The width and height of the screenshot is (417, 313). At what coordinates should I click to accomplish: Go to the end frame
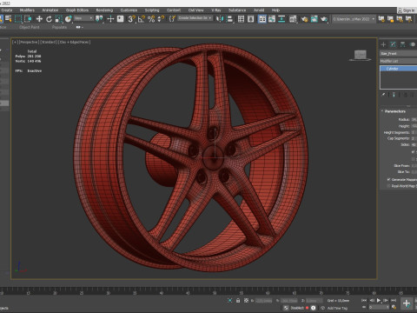(394, 301)
